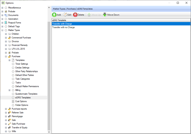The width and height of the screenshot is (191, 134).
Task: Select Default Matter Permissions radio circle
Action: (13, 87)
